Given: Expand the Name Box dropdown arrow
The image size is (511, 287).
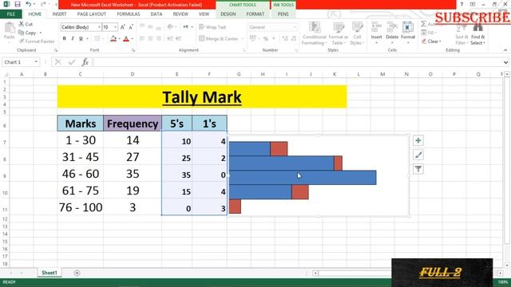Looking at the screenshot, I should [x=36, y=62].
